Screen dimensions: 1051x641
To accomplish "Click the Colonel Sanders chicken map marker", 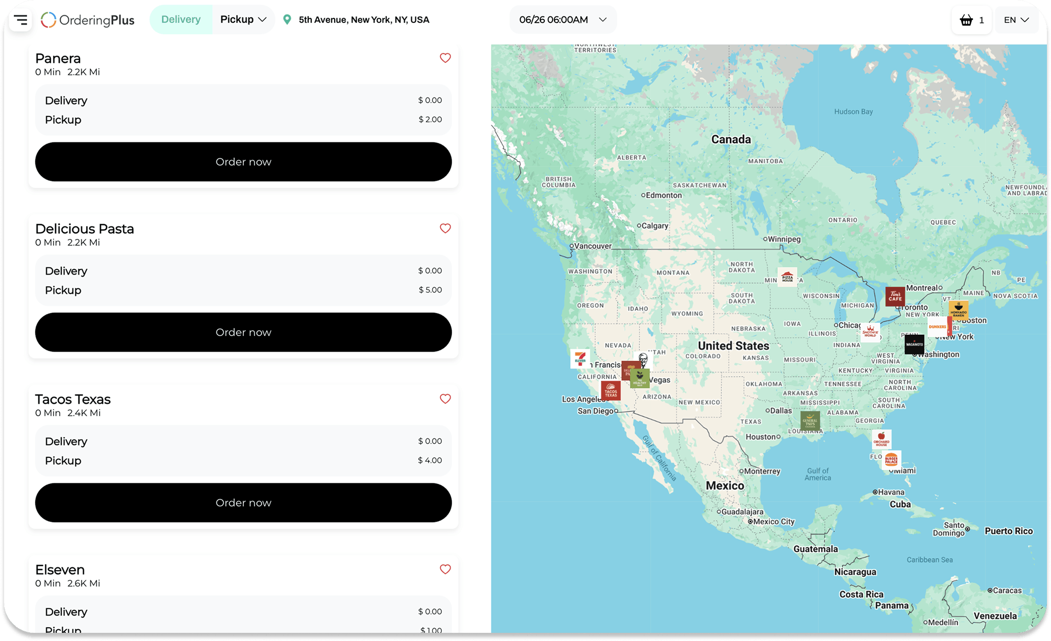I will [x=643, y=359].
